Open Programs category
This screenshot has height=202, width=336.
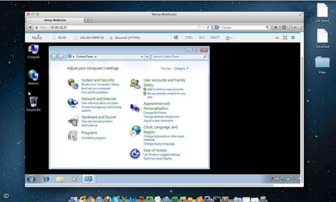pos(89,133)
